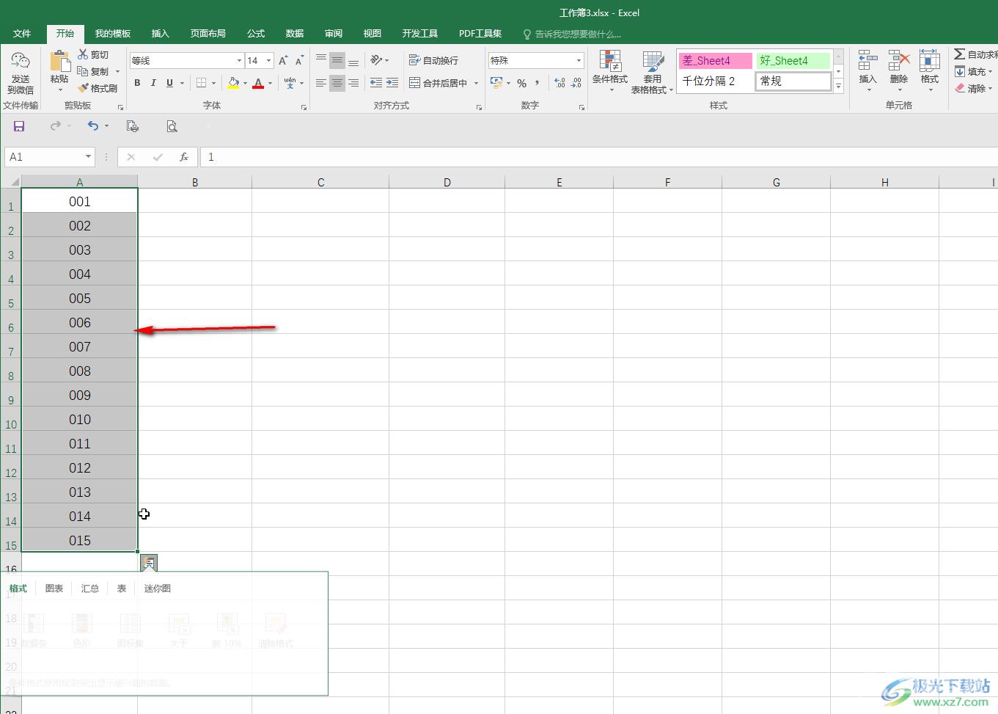Open print preview from quick access toolbar
The image size is (998, 714).
click(172, 126)
